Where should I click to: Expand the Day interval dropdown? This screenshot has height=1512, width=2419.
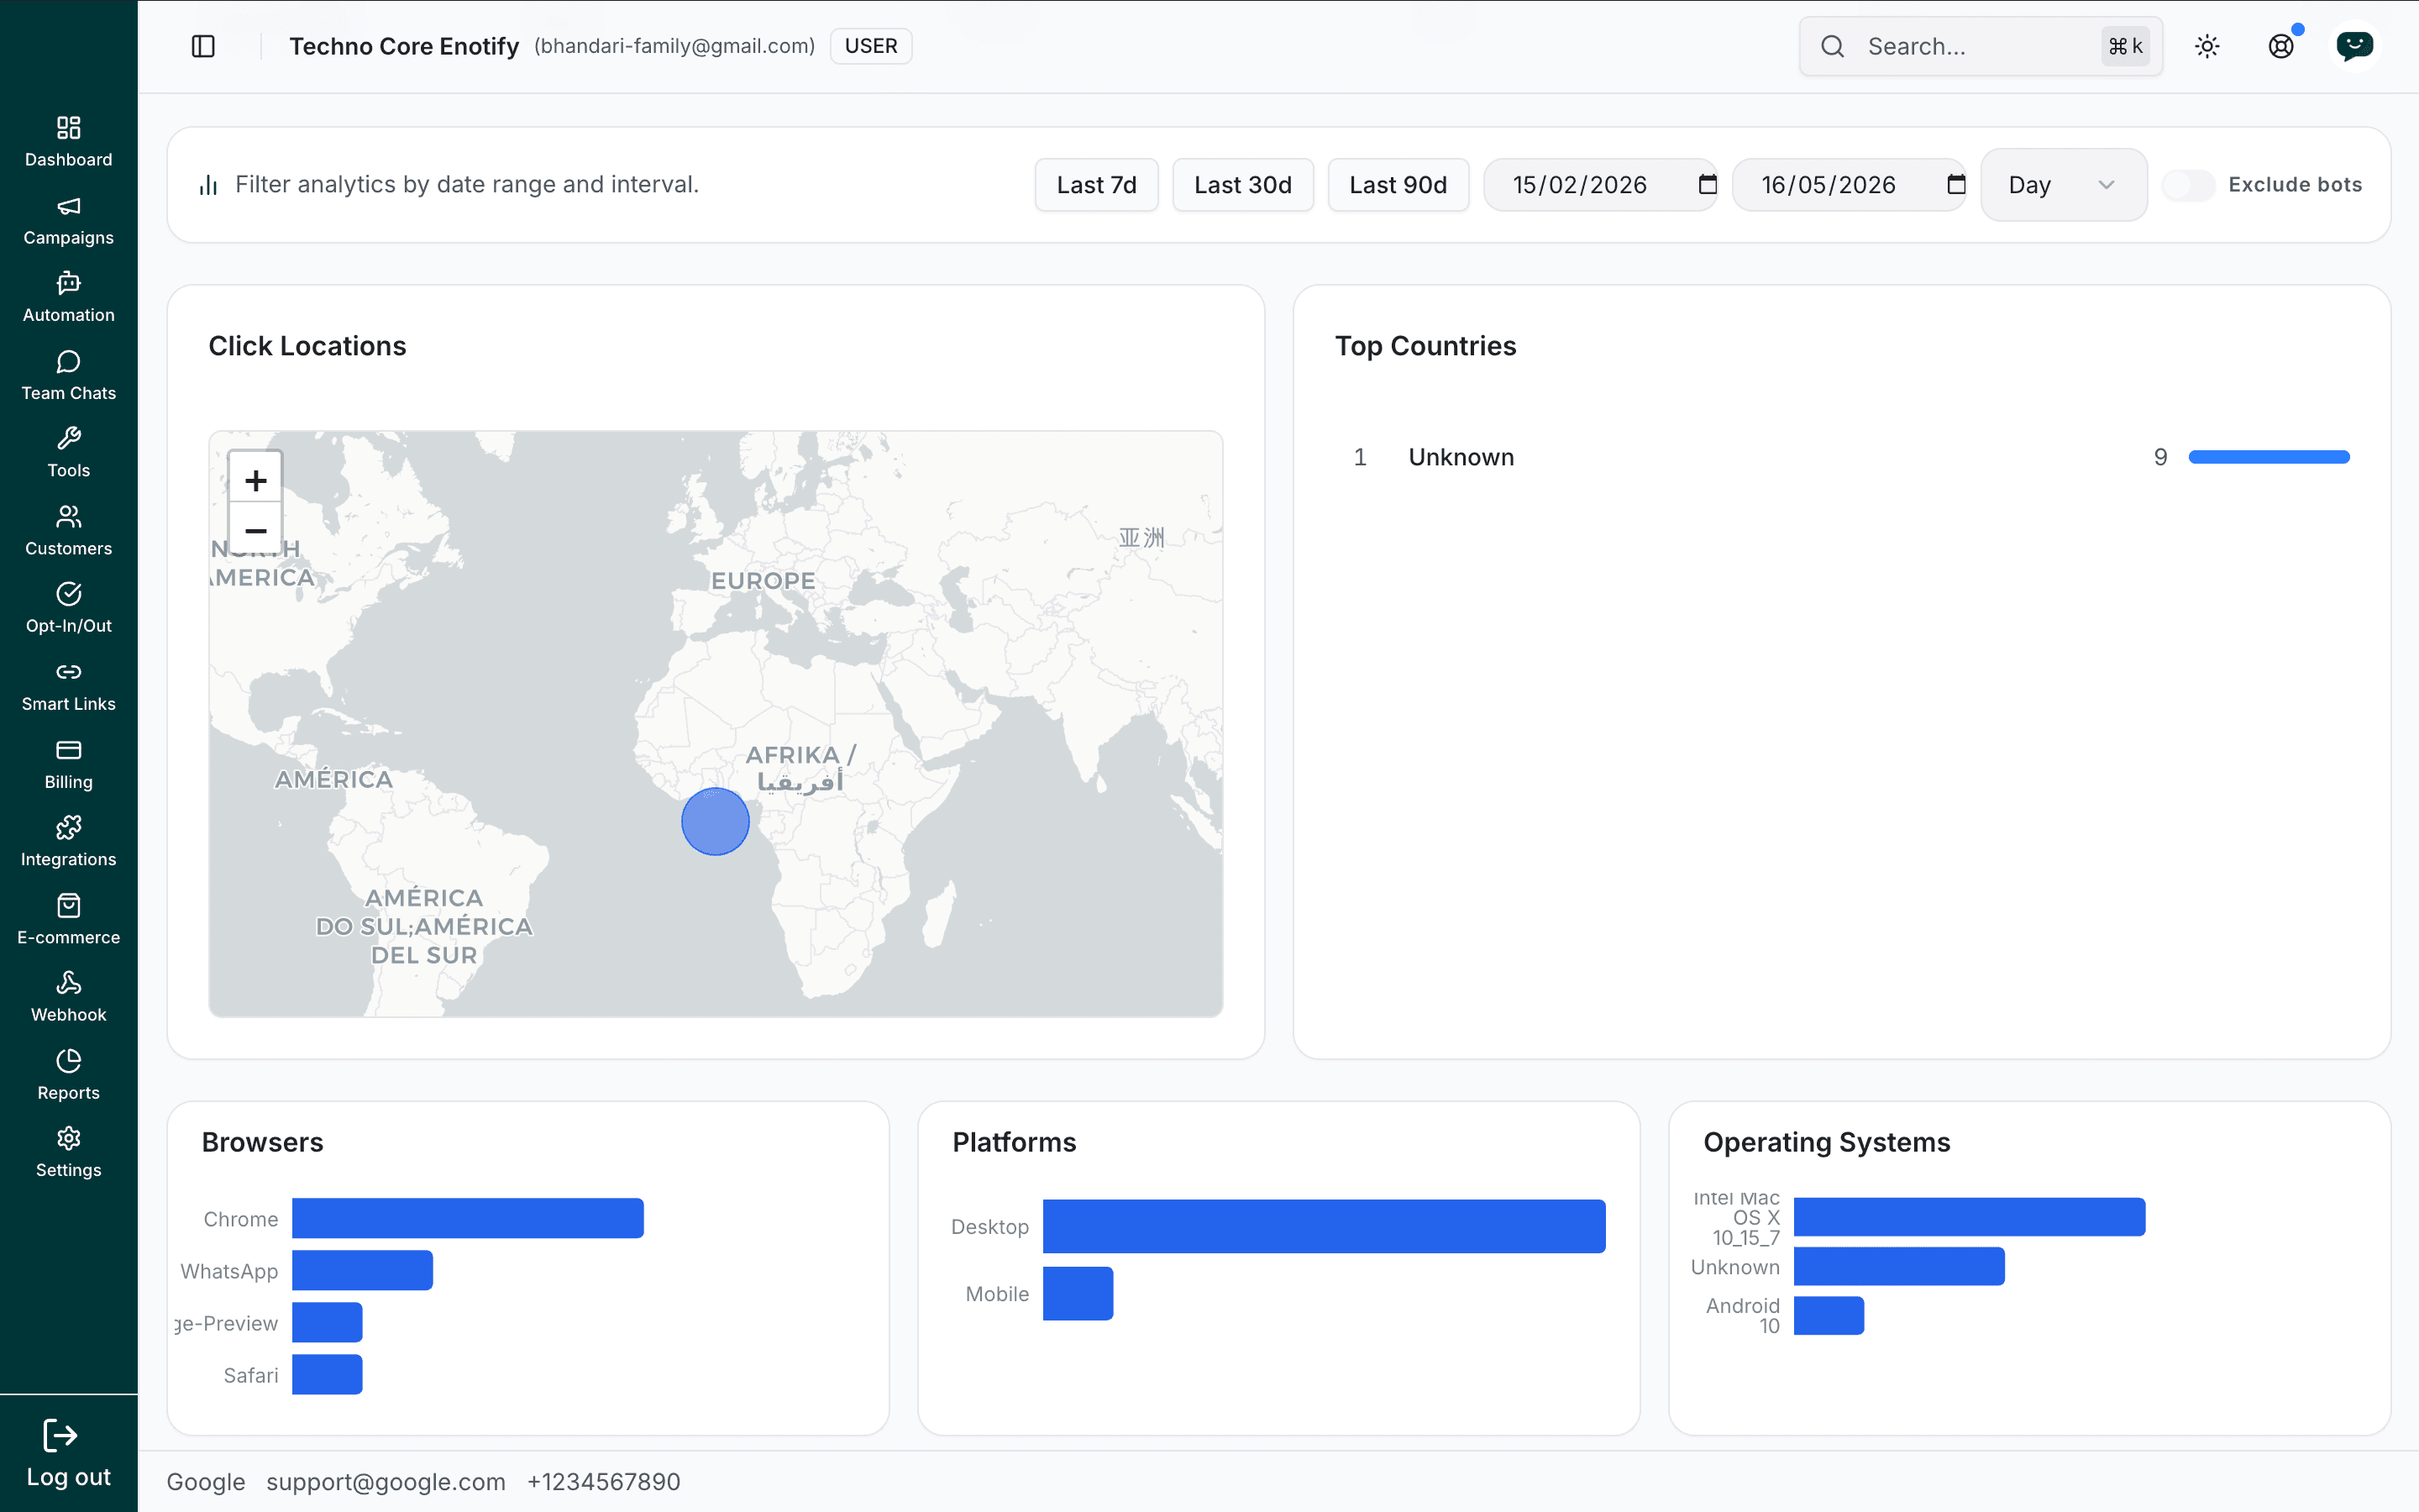2063,185
